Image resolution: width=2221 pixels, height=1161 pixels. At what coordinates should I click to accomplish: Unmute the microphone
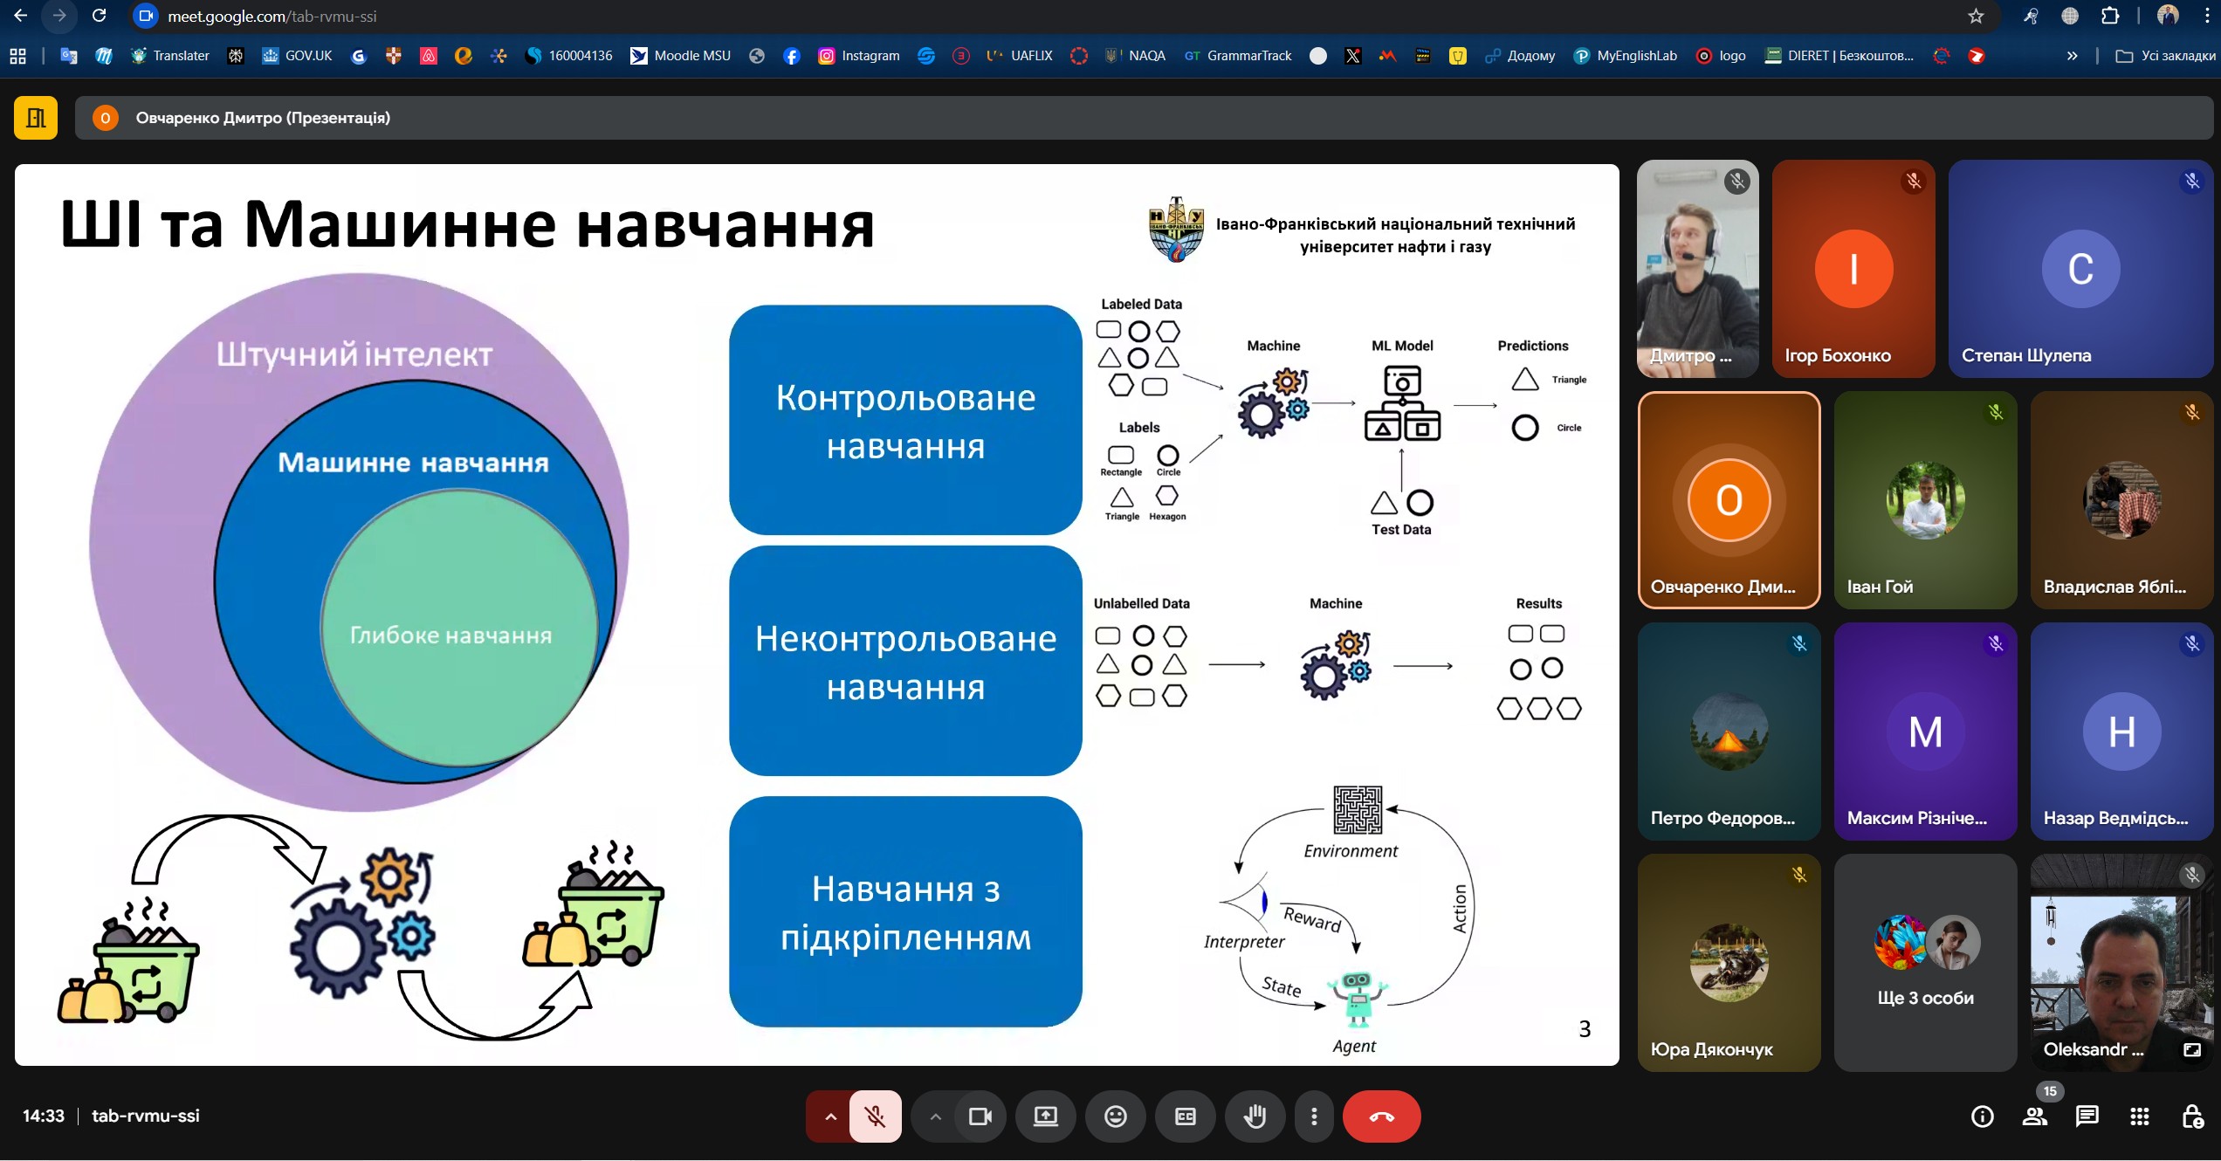tap(875, 1116)
